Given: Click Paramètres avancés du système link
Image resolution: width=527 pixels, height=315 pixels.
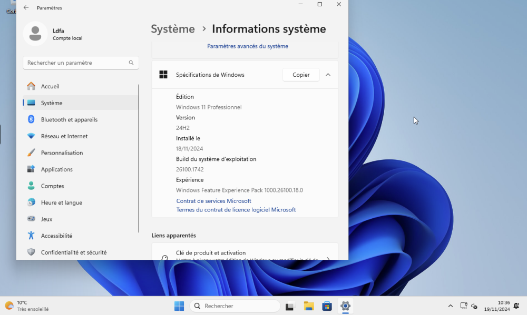Looking at the screenshot, I should pyautogui.click(x=247, y=46).
